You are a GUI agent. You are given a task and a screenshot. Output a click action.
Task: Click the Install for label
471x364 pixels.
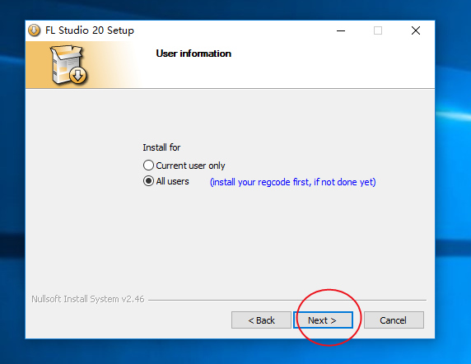point(161,147)
